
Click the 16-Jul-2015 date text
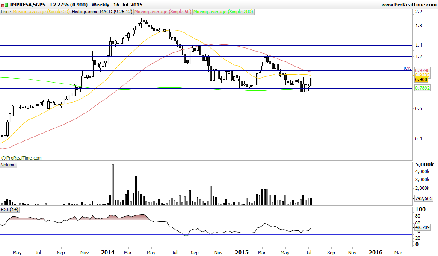click(x=128, y=5)
